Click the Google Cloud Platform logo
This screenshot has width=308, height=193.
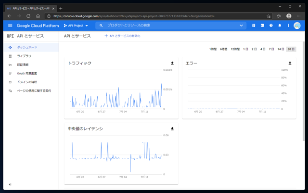[38, 26]
